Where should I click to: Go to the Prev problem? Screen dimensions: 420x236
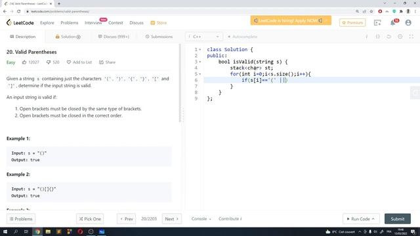(127, 219)
